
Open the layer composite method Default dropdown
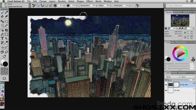172,77
